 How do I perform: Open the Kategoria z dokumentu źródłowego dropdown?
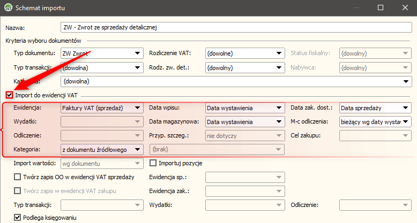(137, 150)
